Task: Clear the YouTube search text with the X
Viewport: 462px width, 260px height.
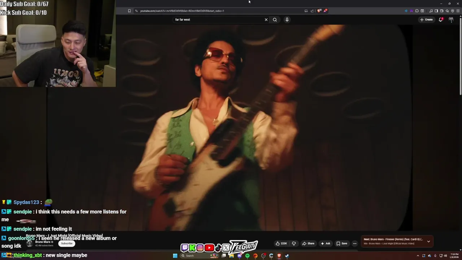Action: coord(266,19)
